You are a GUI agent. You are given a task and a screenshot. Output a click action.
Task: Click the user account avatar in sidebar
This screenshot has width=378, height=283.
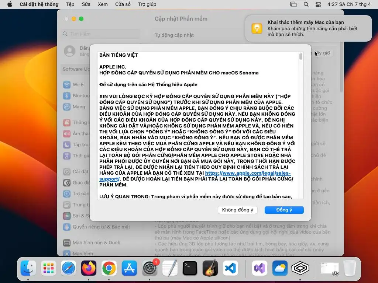click(x=70, y=51)
